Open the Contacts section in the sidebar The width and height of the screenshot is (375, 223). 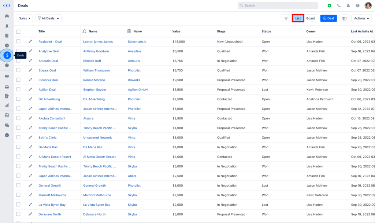[7, 26]
